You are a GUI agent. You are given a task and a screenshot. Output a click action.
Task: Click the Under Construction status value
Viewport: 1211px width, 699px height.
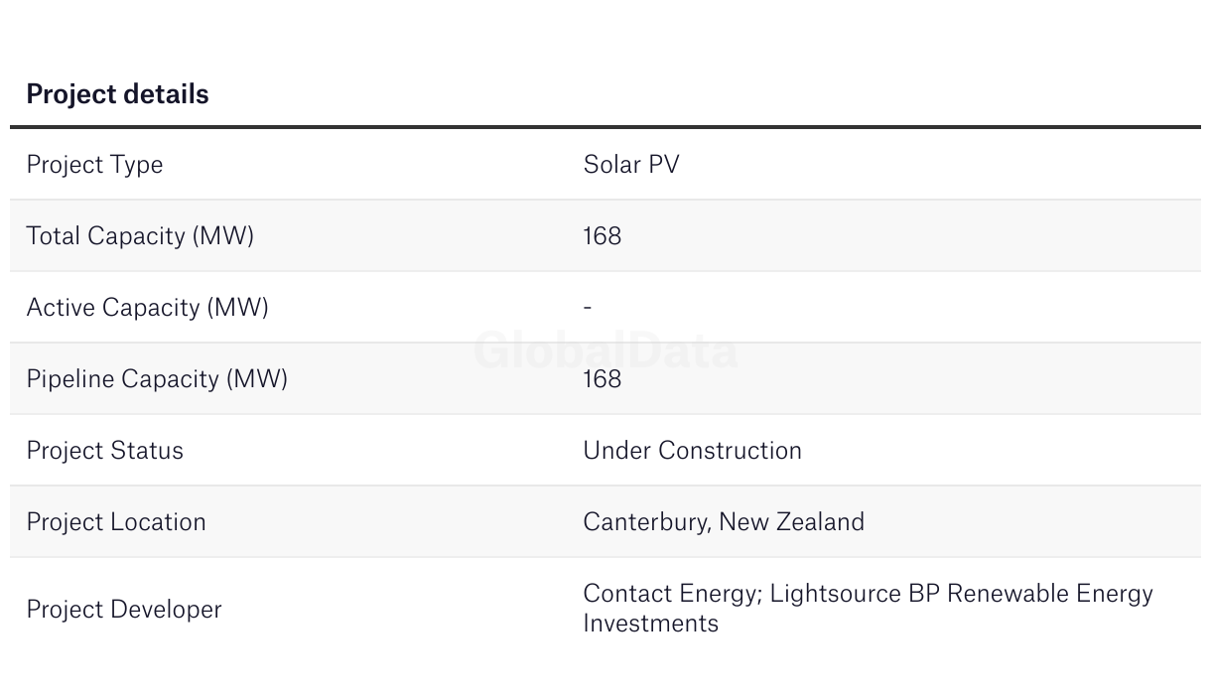[693, 451]
